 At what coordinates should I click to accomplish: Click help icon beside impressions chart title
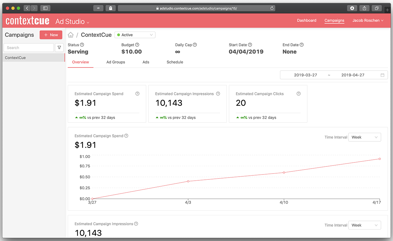point(136,224)
